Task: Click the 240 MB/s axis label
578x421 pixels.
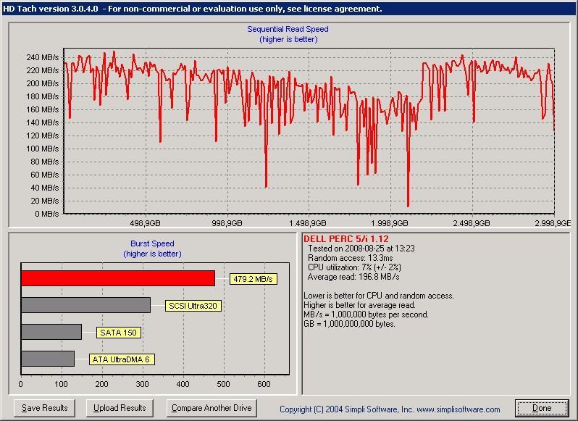Action: point(43,57)
